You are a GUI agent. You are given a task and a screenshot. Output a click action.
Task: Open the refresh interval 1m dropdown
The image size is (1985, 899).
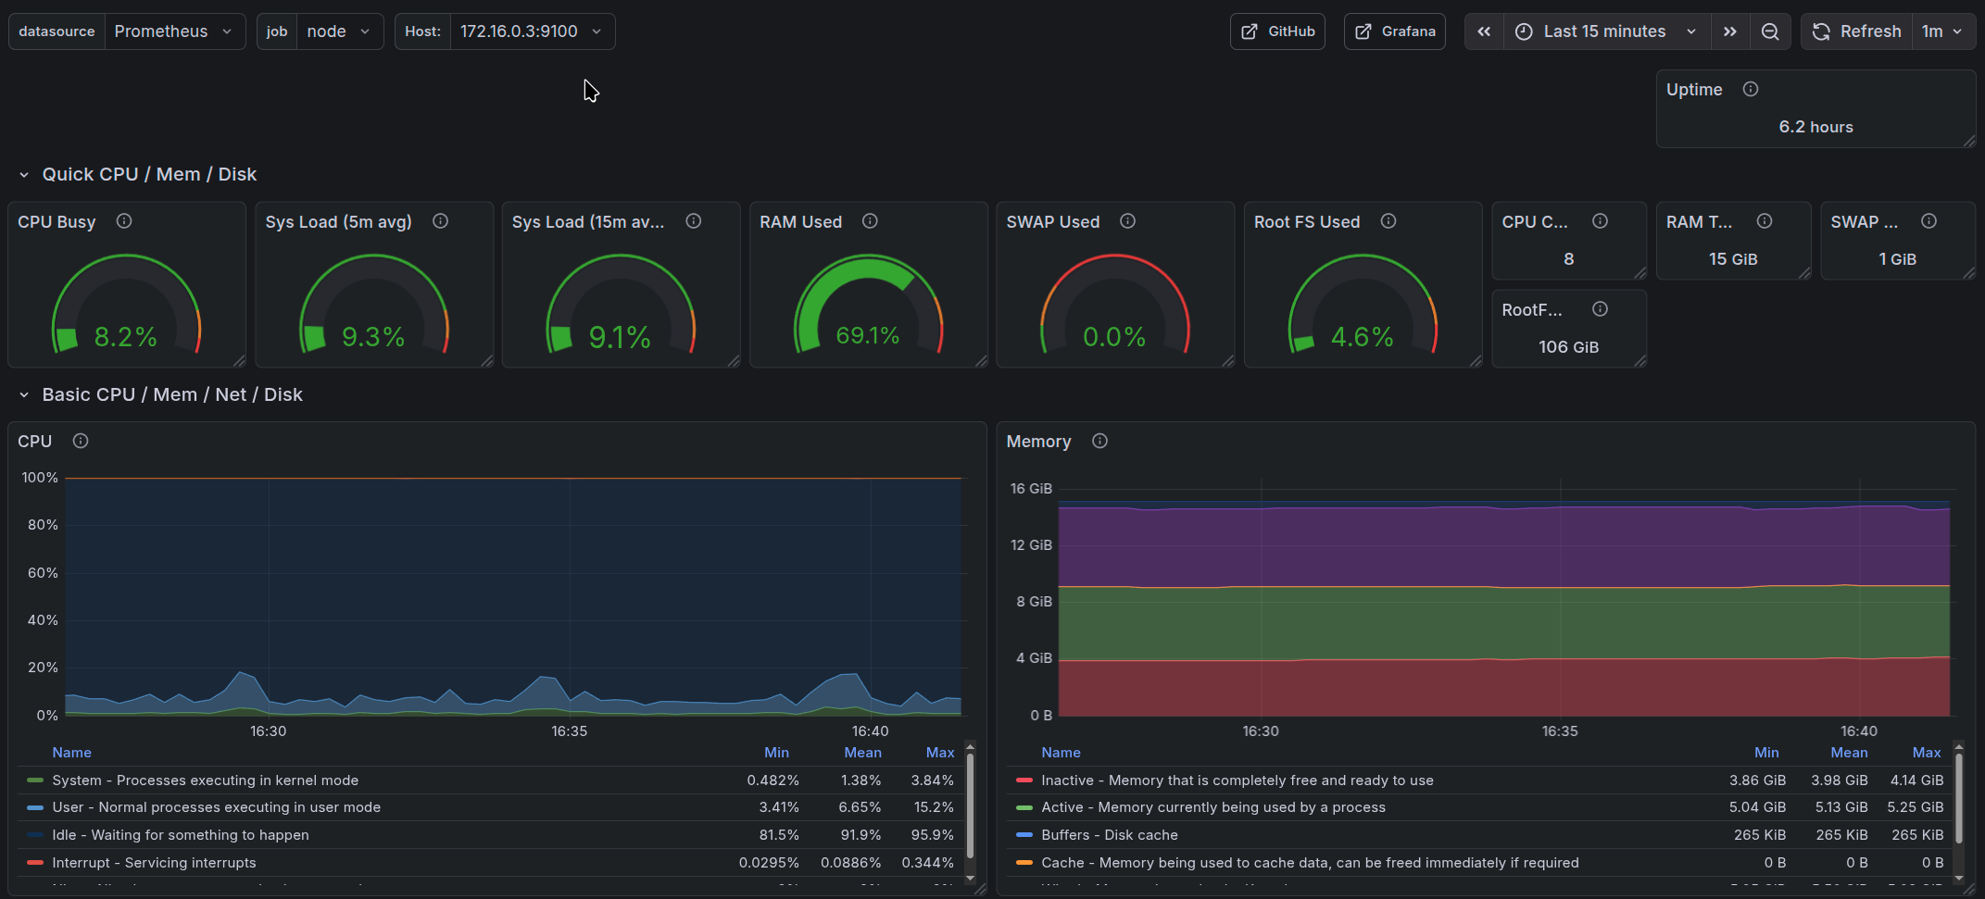[1942, 31]
